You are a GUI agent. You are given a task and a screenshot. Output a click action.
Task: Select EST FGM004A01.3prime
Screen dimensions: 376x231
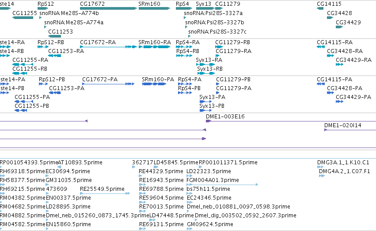pos(222,185)
